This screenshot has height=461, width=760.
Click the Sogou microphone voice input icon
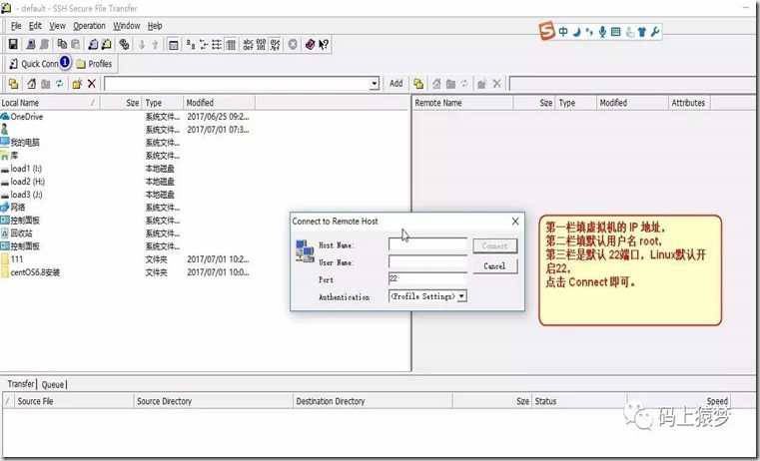coord(602,32)
